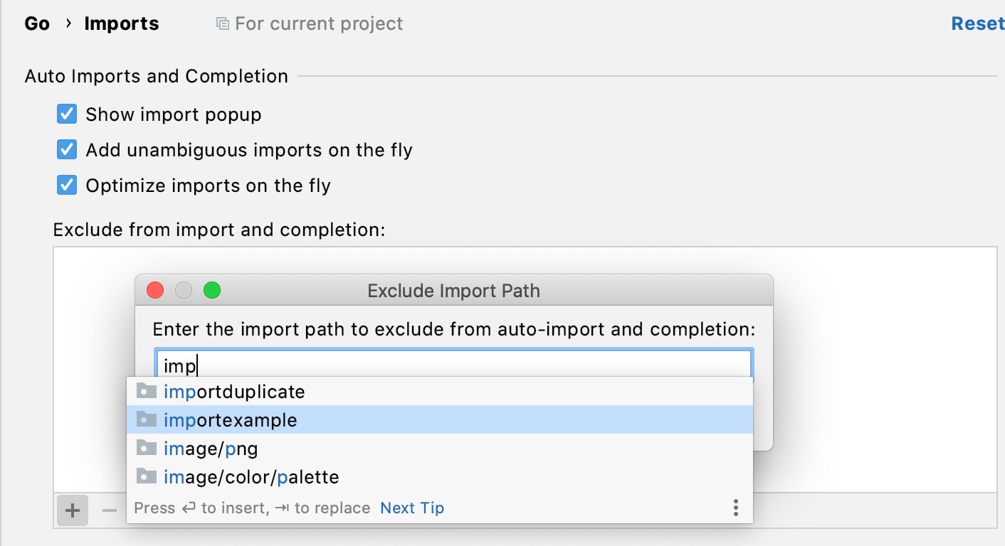Open the three-dot menu in the suggestion popup
Viewport: 1005px width, 546px height.
735,508
